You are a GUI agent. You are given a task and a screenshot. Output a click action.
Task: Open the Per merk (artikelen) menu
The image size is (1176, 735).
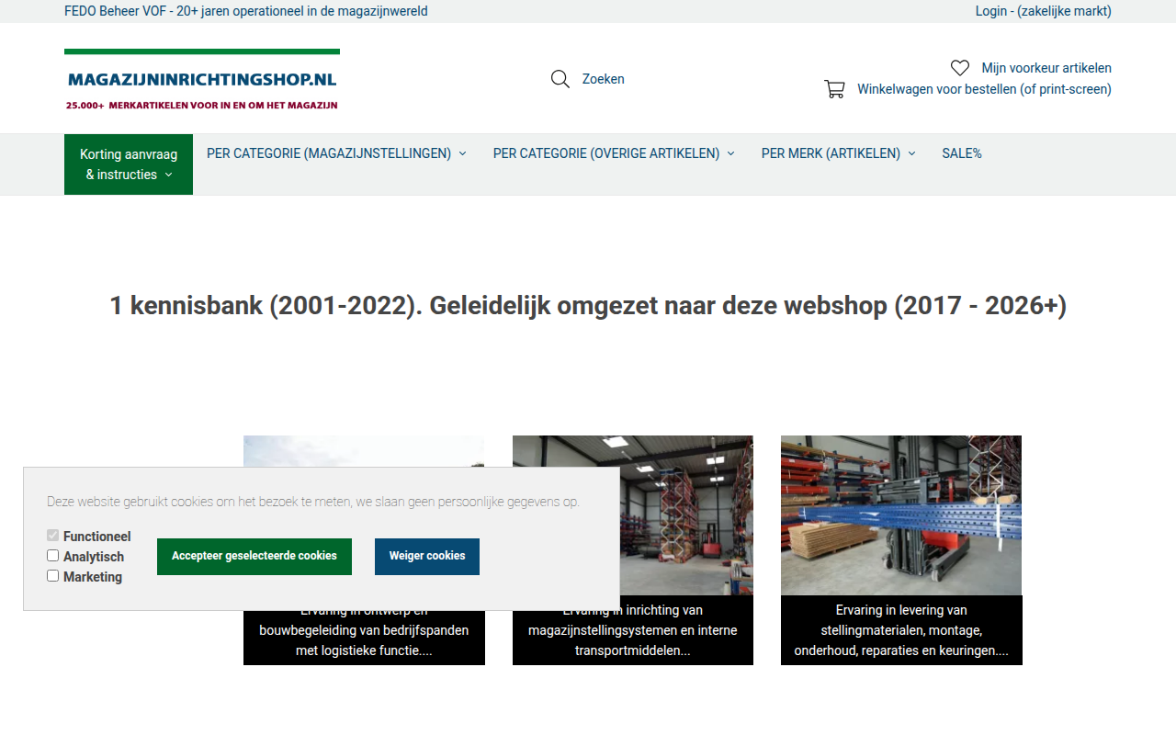coord(838,153)
